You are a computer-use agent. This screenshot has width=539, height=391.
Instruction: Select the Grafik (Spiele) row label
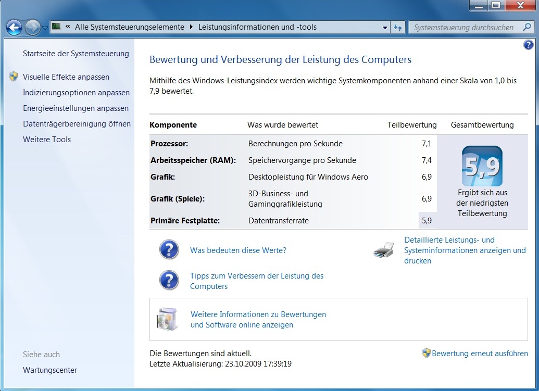tap(178, 199)
